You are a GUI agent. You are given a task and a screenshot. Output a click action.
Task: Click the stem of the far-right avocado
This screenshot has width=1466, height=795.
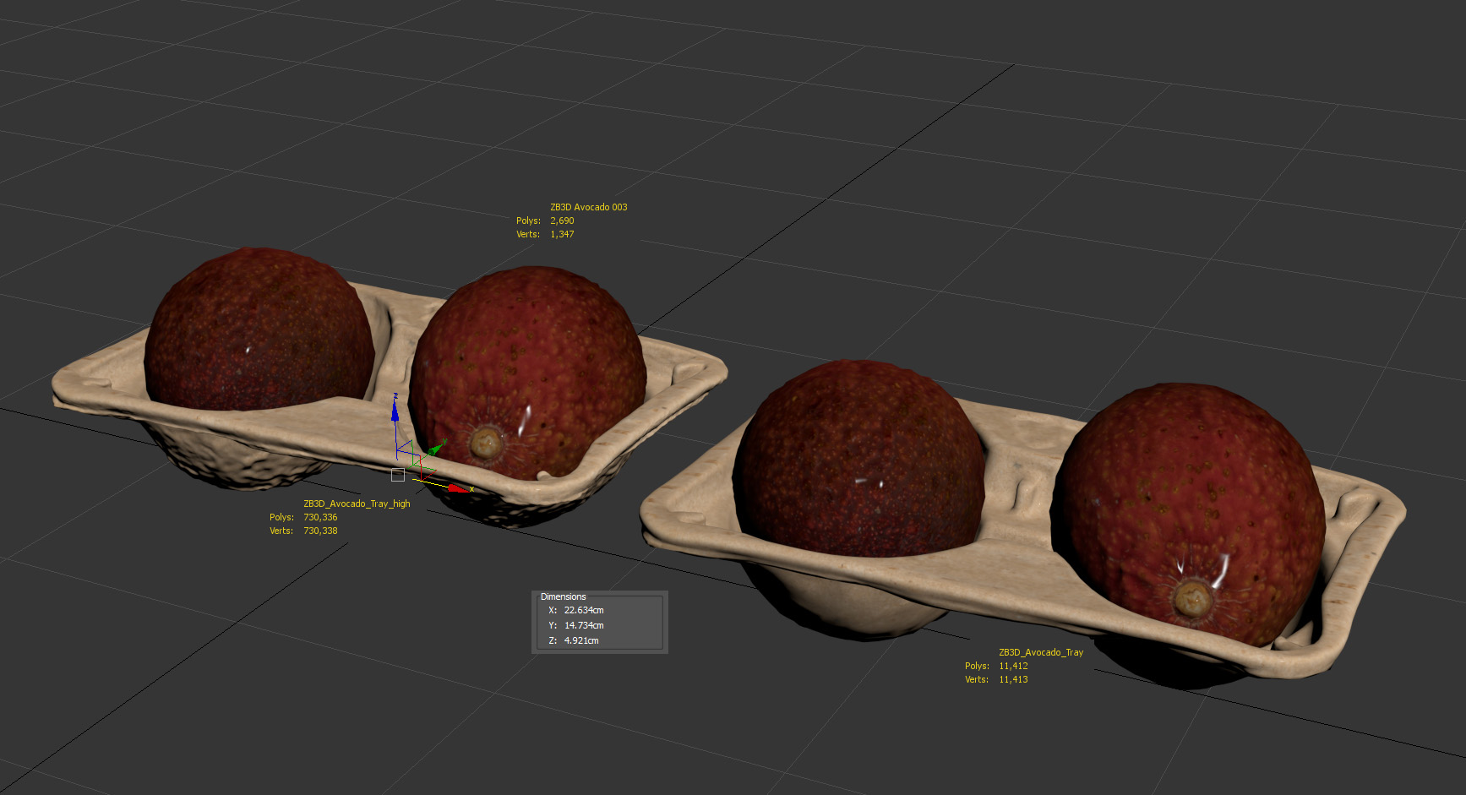1192,598
